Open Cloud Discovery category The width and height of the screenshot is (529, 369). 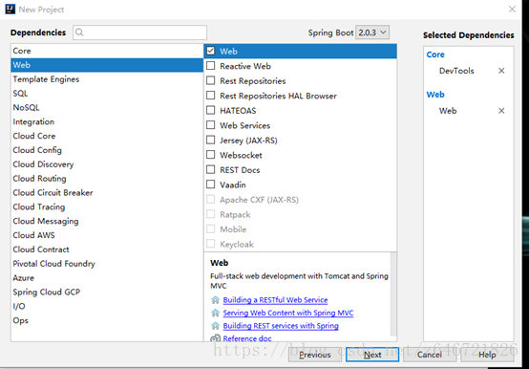coord(107,164)
